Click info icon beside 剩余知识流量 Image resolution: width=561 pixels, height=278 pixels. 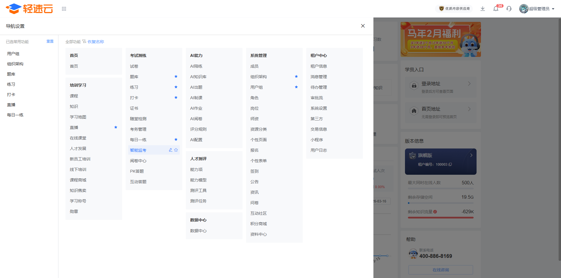[435, 212]
